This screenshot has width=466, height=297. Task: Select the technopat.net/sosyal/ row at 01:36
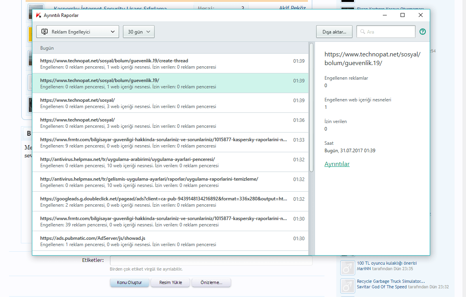coord(170,123)
